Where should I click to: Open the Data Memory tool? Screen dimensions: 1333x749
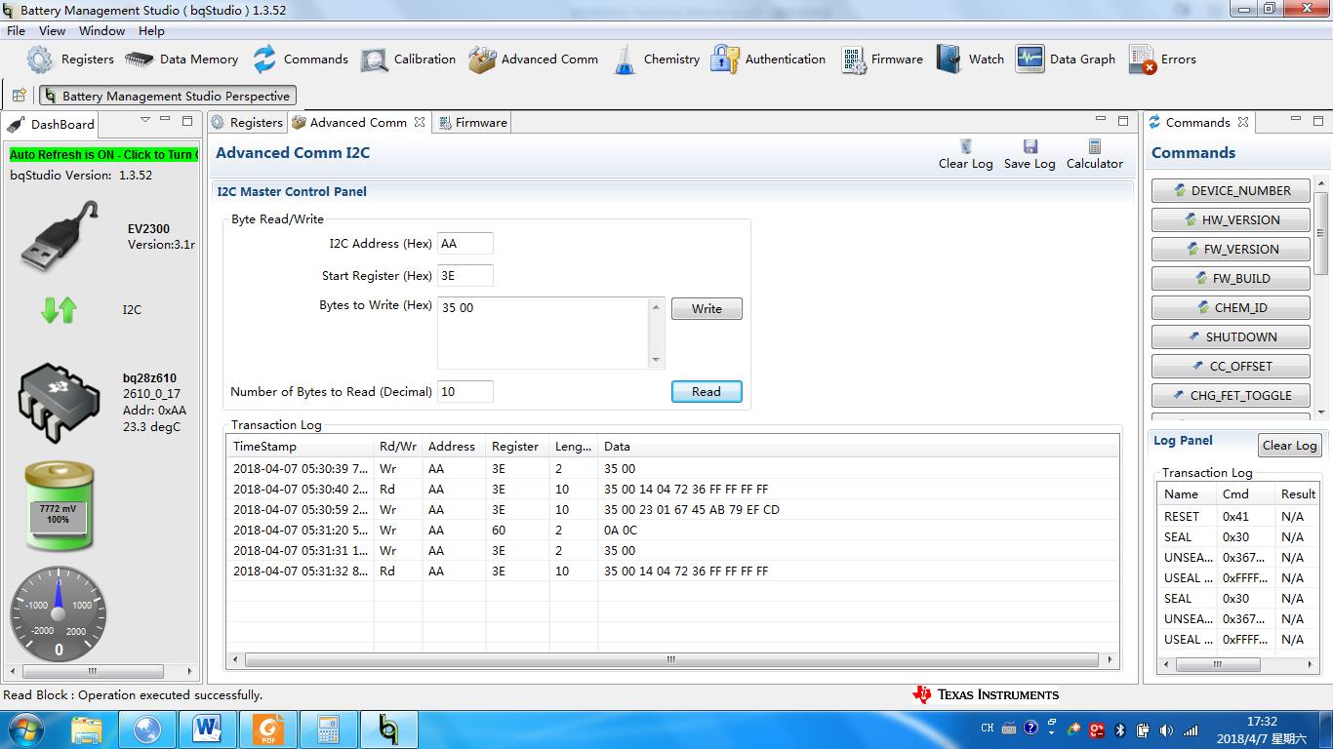coord(182,59)
